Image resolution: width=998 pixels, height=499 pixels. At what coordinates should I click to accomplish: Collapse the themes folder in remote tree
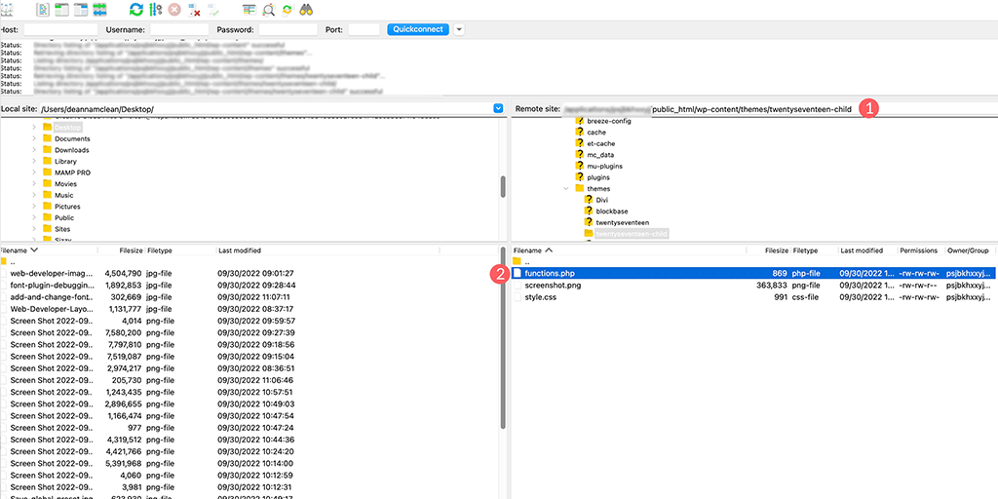[x=566, y=188]
